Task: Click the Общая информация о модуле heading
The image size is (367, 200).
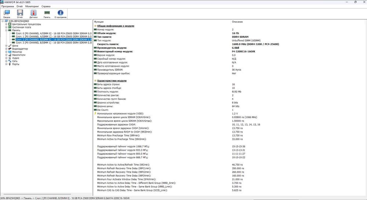Action: pyautogui.click(x=116, y=26)
